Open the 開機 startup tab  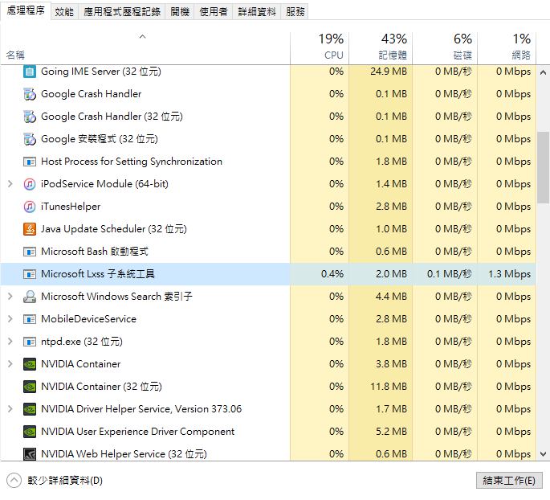(x=180, y=12)
